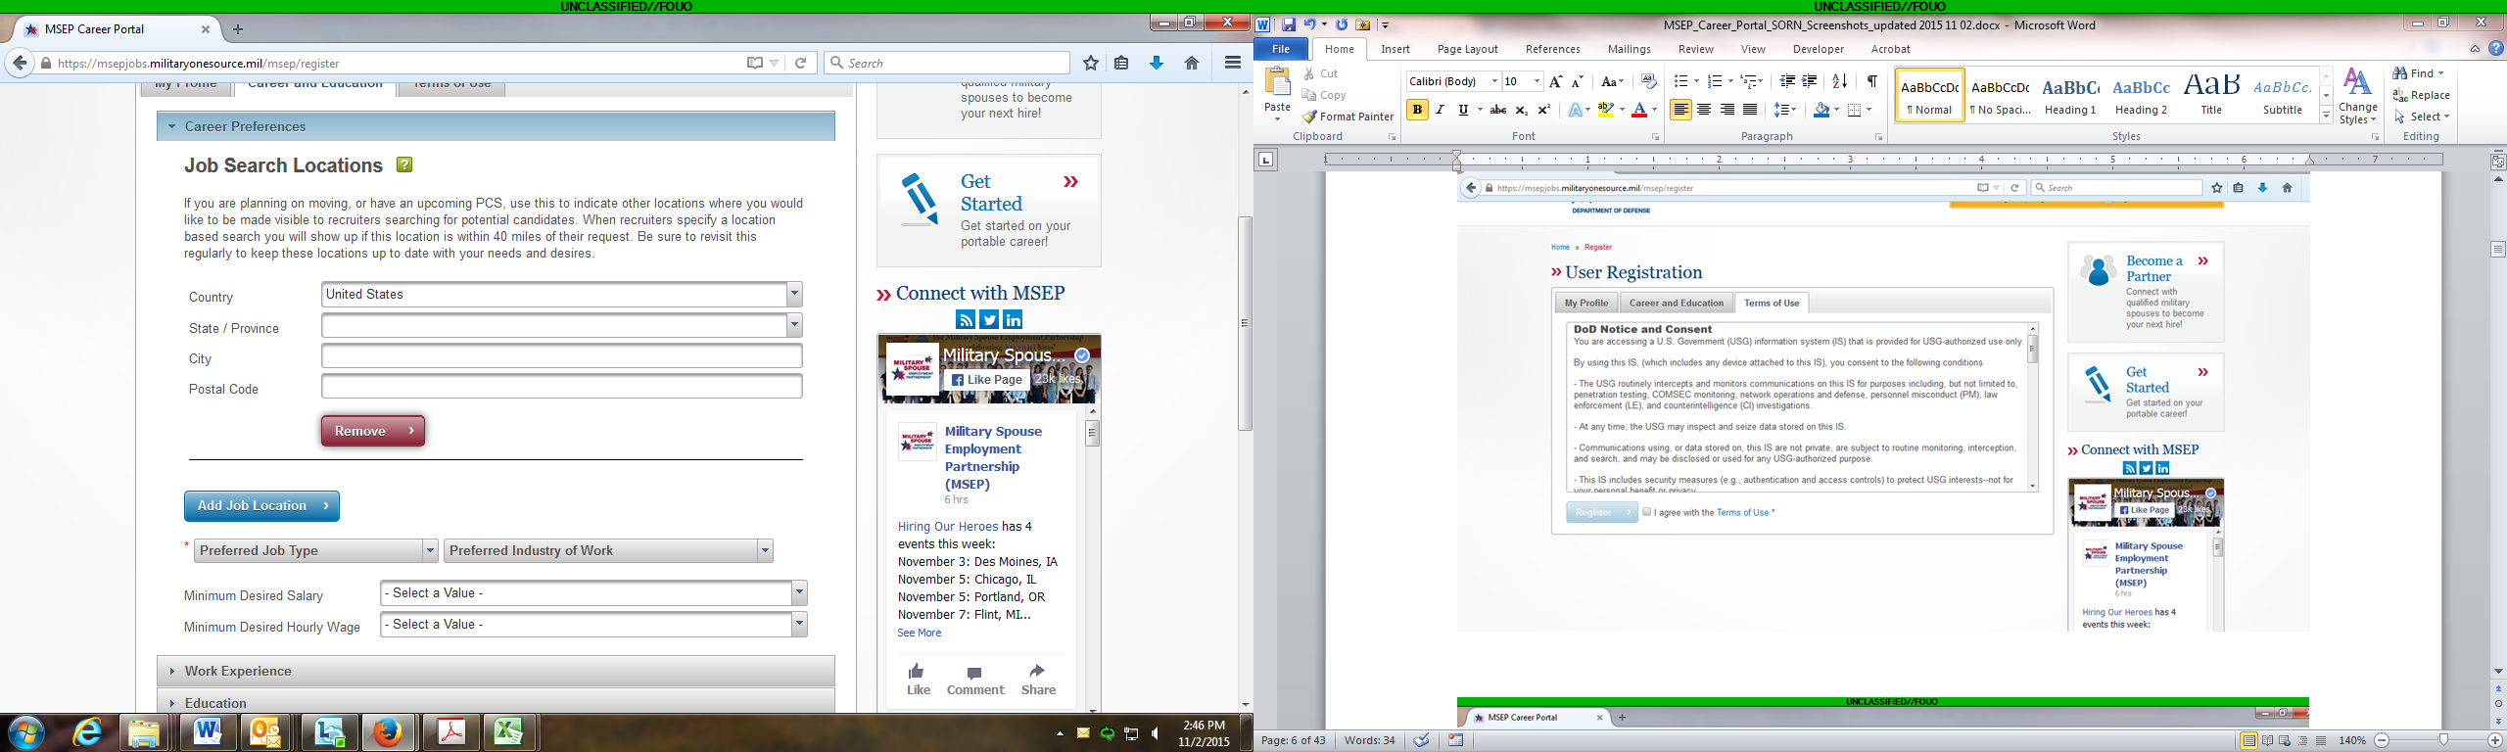Open the Preferred Industry of Work dropdown
Screen dimensions: 2507x752
point(765,550)
